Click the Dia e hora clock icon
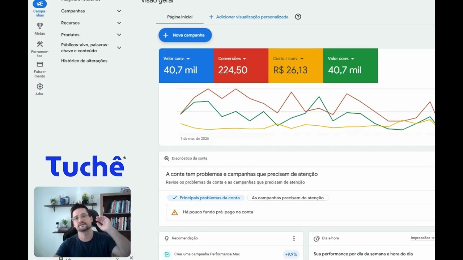 (x=317, y=238)
